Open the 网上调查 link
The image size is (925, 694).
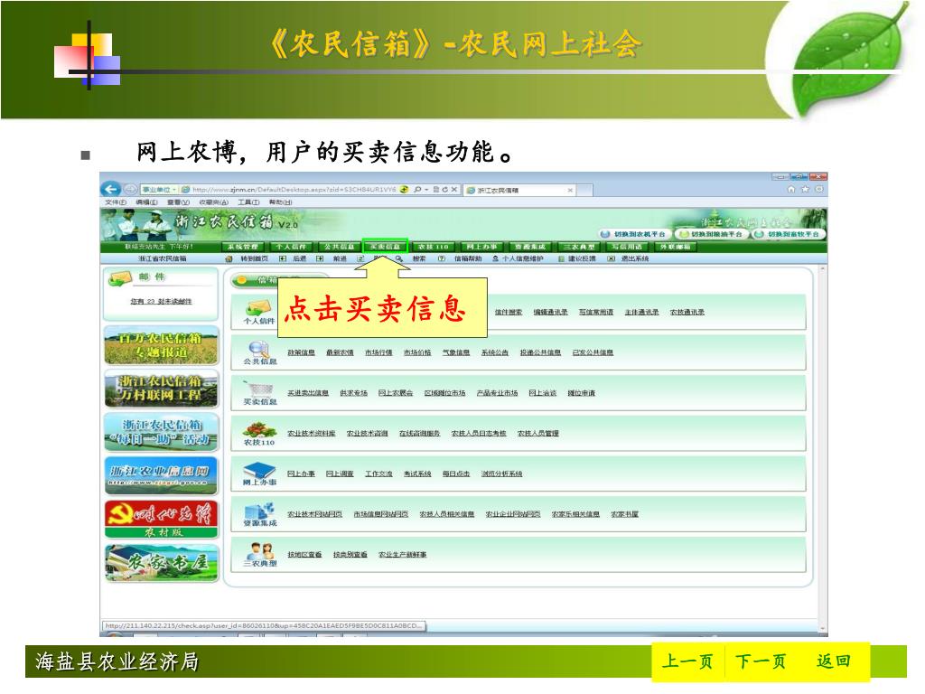coord(340,474)
